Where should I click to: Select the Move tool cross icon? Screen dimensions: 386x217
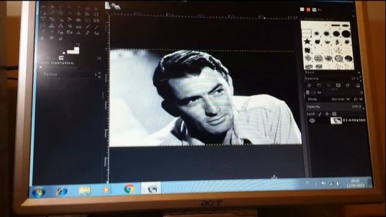coord(78,13)
